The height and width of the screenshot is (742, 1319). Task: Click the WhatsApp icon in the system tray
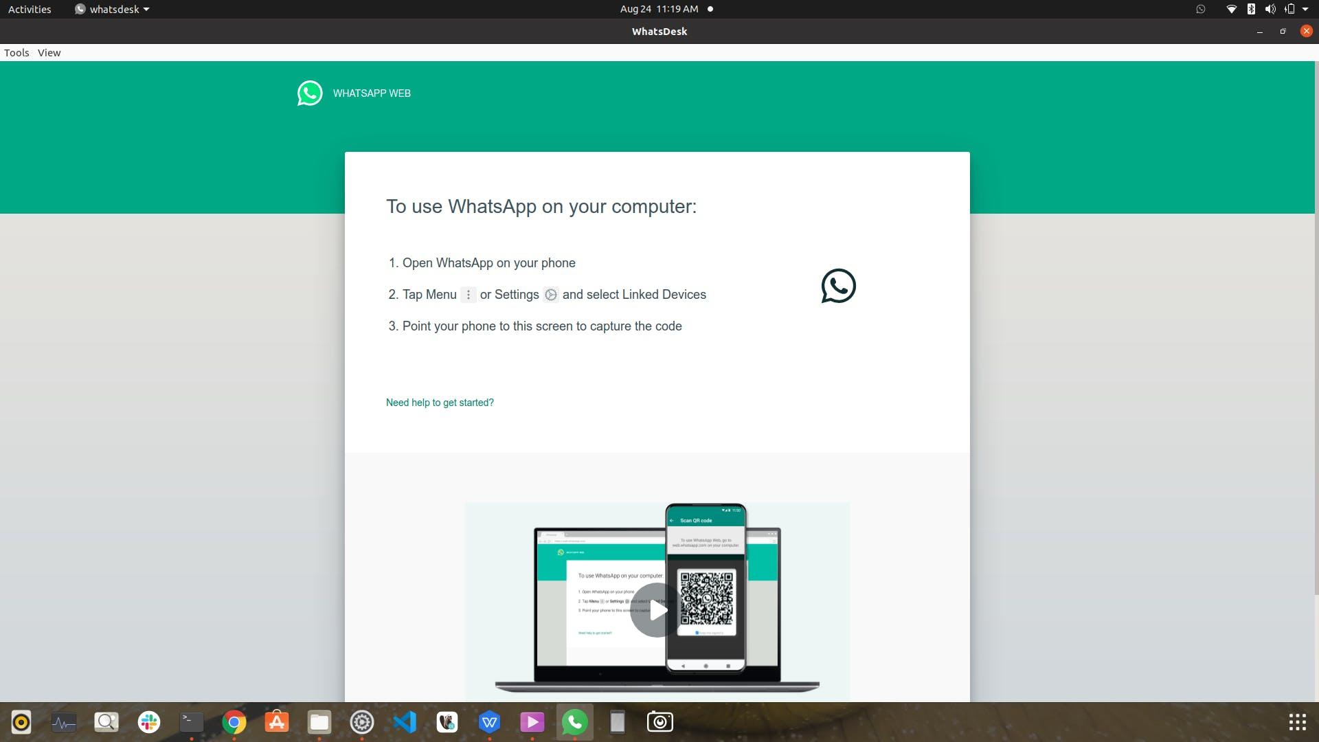(1200, 9)
